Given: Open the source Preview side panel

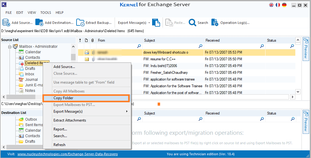Looking at the screenshot, I should tap(306, 48).
